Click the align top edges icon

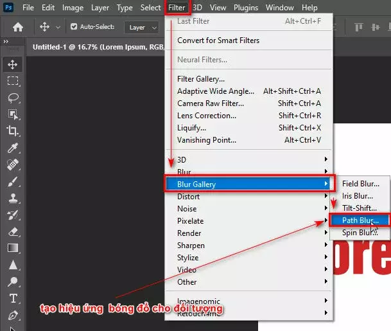[358, 27]
